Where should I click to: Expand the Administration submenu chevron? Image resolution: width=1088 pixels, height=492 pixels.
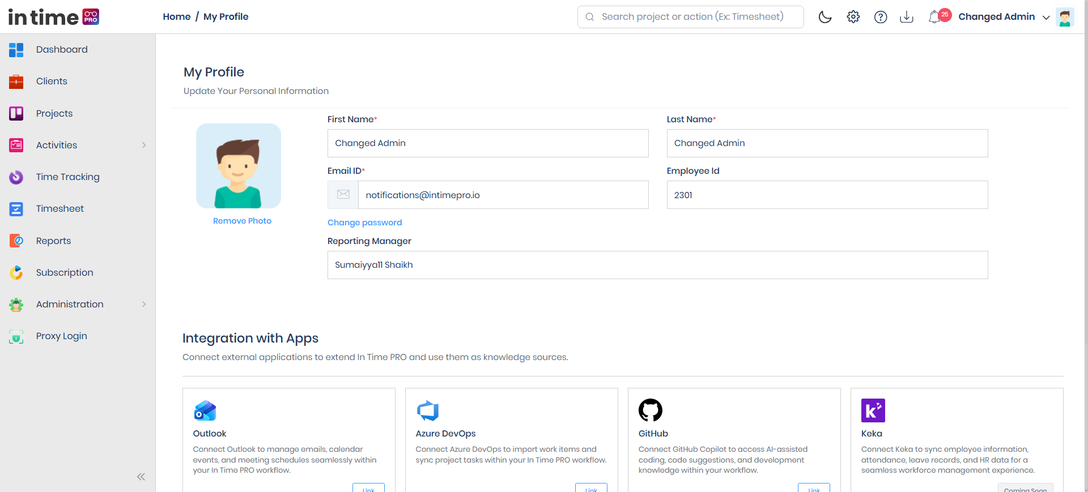(144, 305)
